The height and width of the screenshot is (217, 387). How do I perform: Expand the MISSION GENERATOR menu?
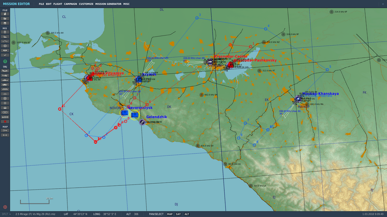[109, 3]
